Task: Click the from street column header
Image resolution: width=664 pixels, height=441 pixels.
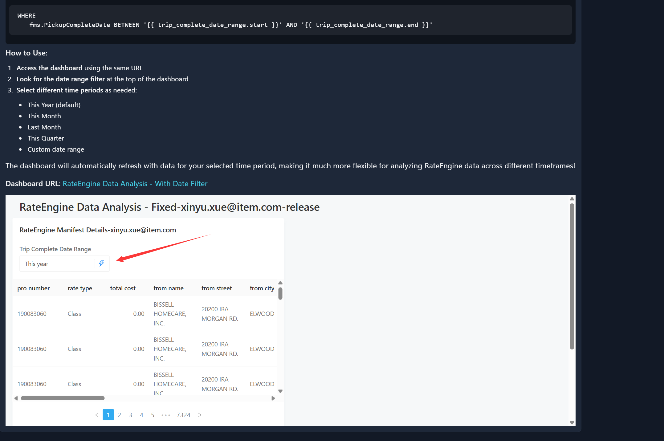Action: (217, 288)
